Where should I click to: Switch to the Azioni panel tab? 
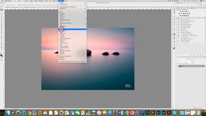click(x=182, y=18)
